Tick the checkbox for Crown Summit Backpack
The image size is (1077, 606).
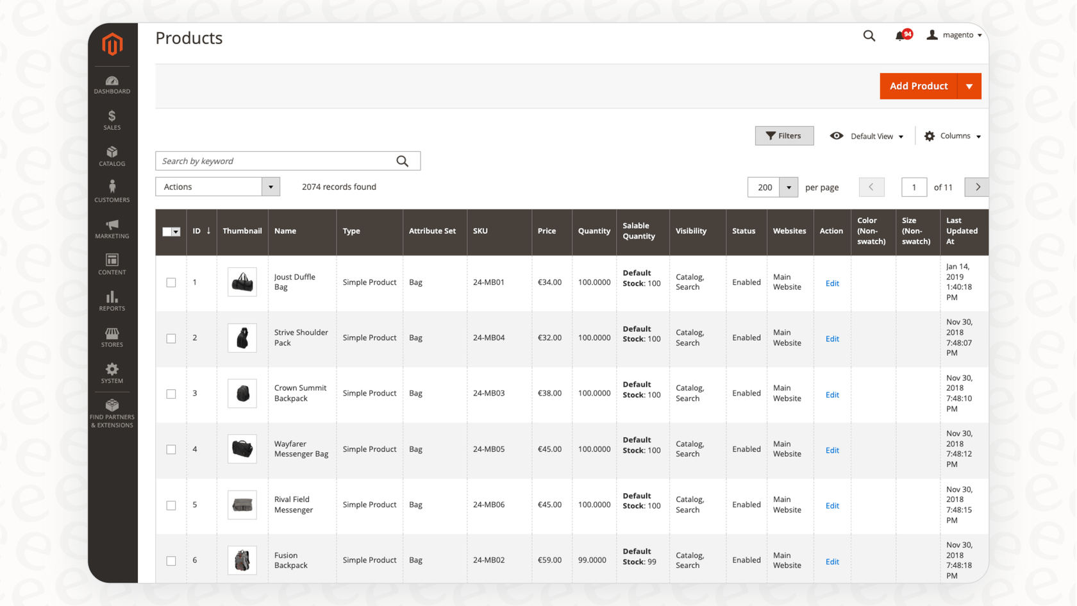click(171, 394)
